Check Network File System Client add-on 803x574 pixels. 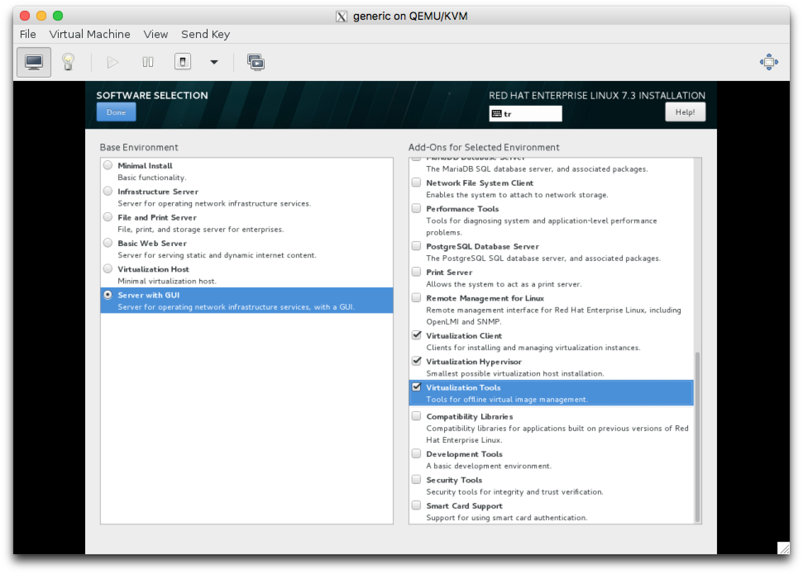coord(416,183)
